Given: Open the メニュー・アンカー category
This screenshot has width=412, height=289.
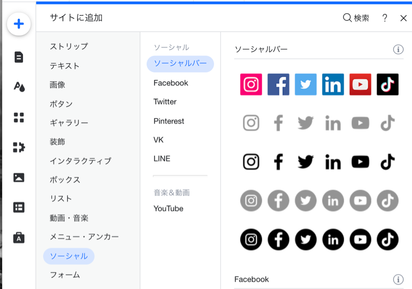Looking at the screenshot, I should click(84, 237).
